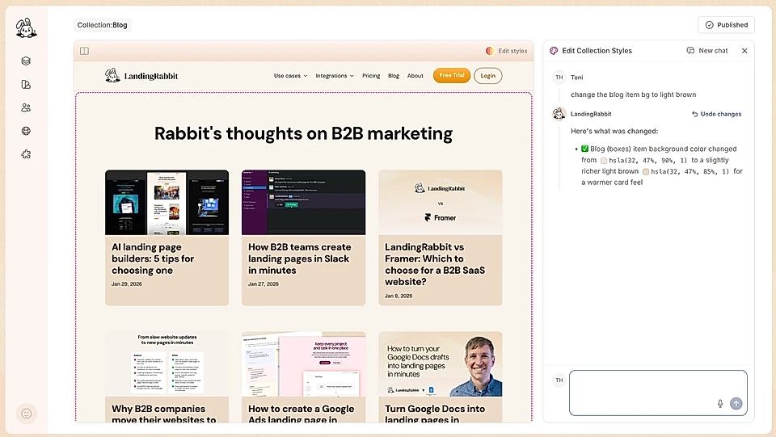Click the green checkmark in change summary
The height and width of the screenshot is (437, 776).
pyautogui.click(x=584, y=149)
